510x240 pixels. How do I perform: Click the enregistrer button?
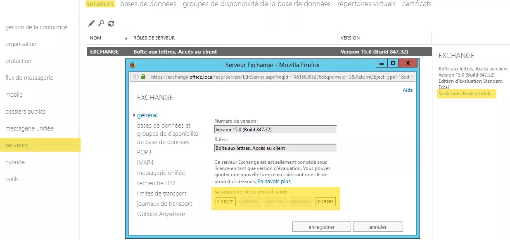322,227
